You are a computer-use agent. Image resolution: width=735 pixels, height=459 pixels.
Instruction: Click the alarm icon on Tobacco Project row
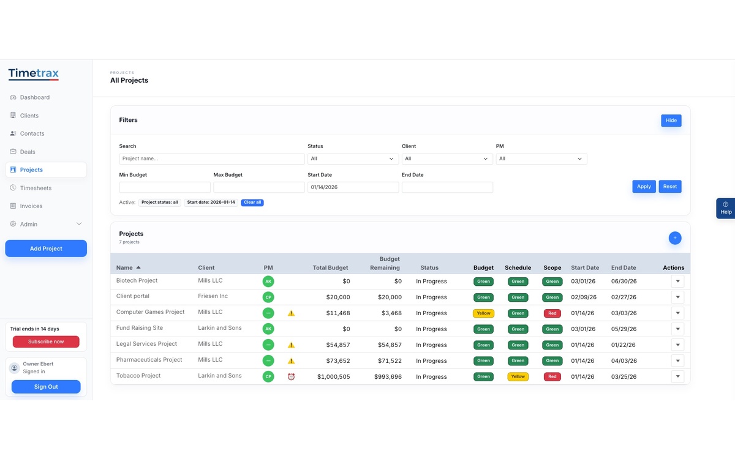coord(291,376)
